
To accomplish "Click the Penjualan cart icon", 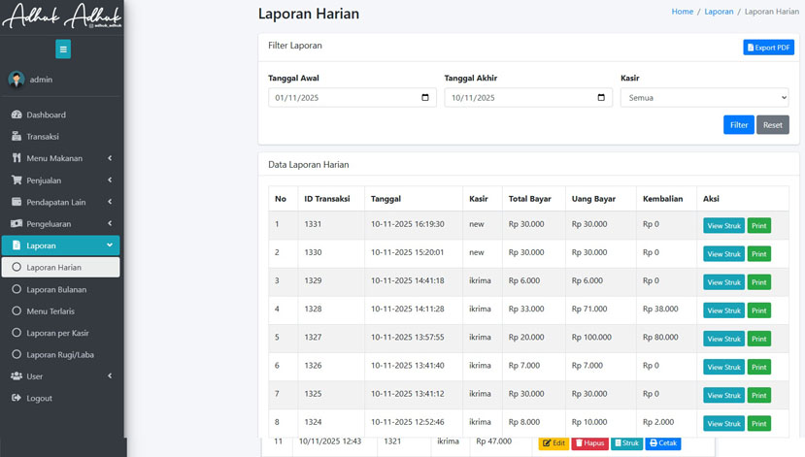I will [x=17, y=180].
